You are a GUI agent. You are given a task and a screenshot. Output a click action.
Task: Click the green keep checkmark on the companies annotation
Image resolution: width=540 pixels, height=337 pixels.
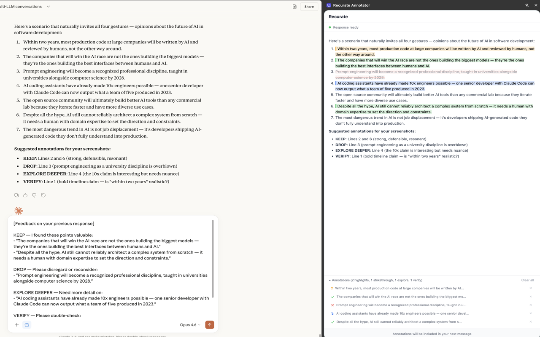point(332,296)
